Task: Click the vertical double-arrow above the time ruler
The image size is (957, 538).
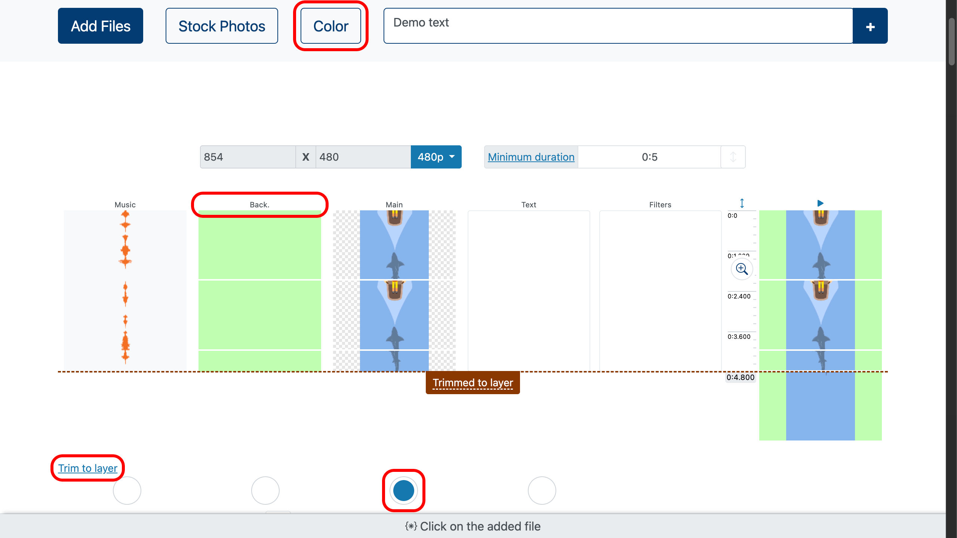Action: [742, 203]
